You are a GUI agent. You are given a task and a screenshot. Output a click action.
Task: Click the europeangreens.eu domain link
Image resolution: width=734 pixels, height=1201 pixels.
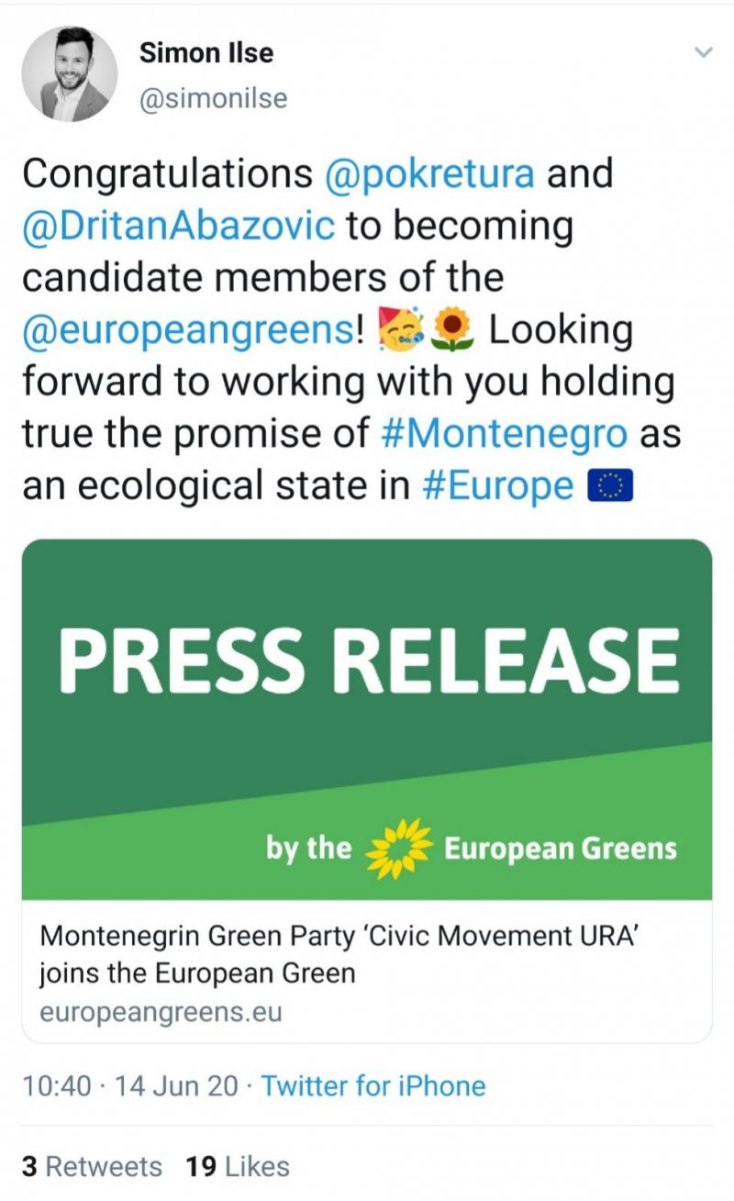160,1013
